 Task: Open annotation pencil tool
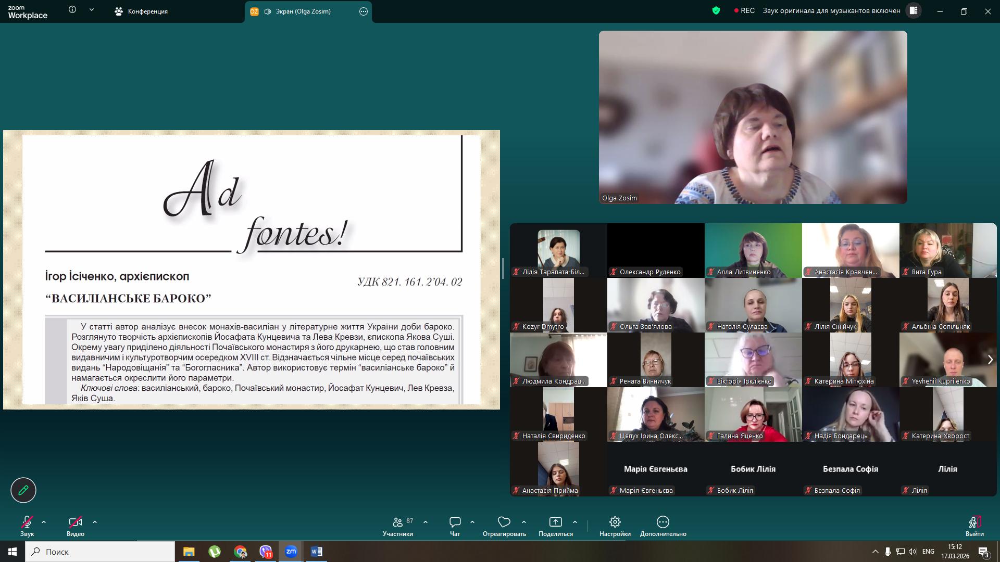click(23, 490)
